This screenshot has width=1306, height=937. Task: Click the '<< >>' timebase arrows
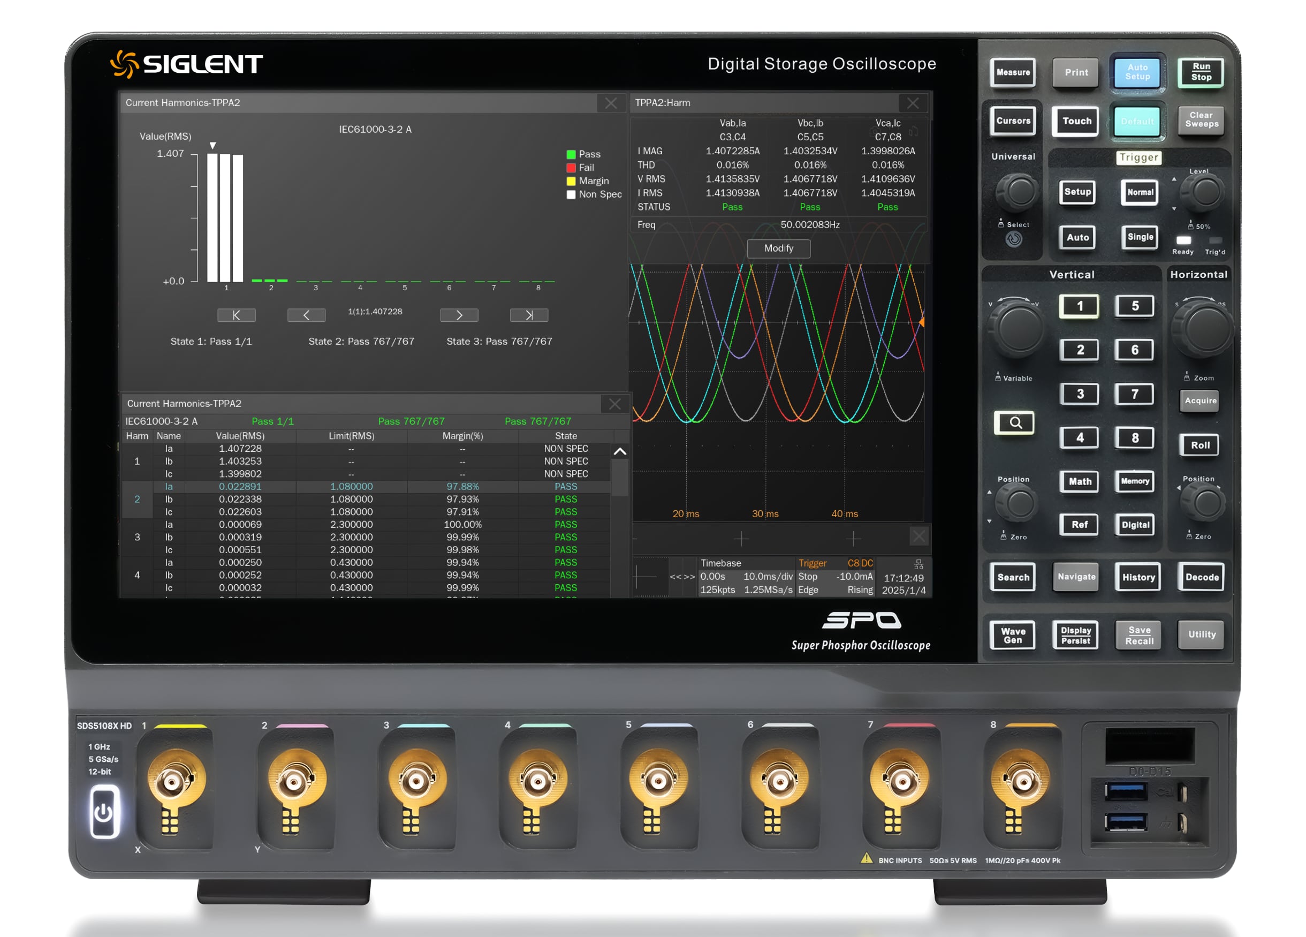tap(682, 577)
